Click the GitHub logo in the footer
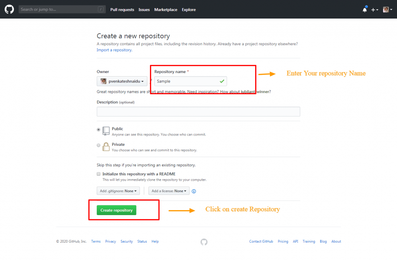 pos(204,241)
